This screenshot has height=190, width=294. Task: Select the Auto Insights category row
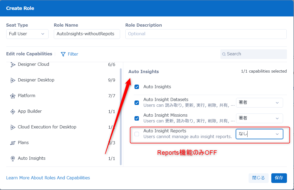(63, 158)
